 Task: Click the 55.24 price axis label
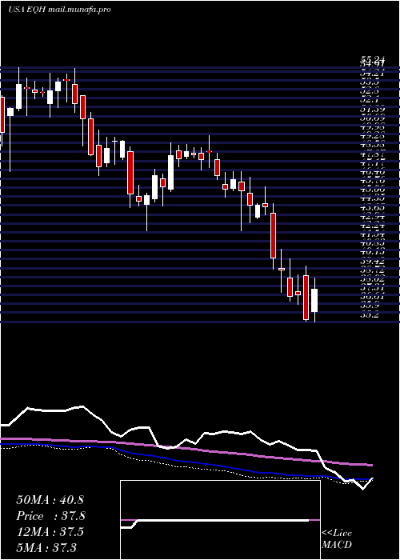(x=371, y=61)
